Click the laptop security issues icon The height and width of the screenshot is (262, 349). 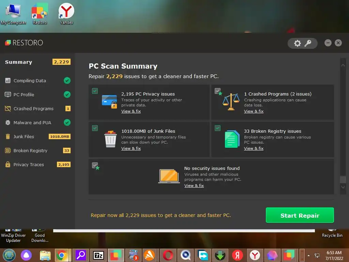point(169,176)
